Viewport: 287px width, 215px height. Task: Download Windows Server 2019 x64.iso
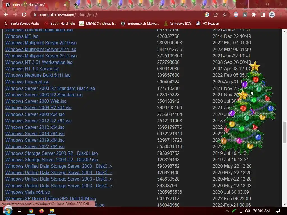[35, 140]
